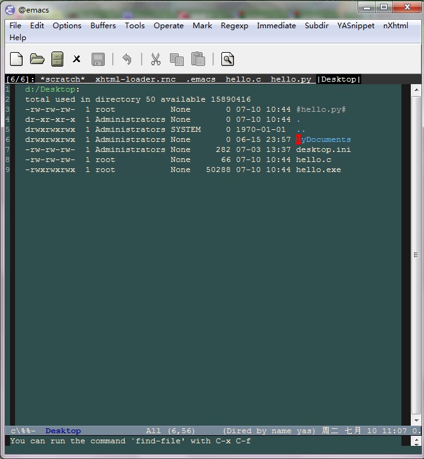Click the X kill buffer icon

point(77,59)
